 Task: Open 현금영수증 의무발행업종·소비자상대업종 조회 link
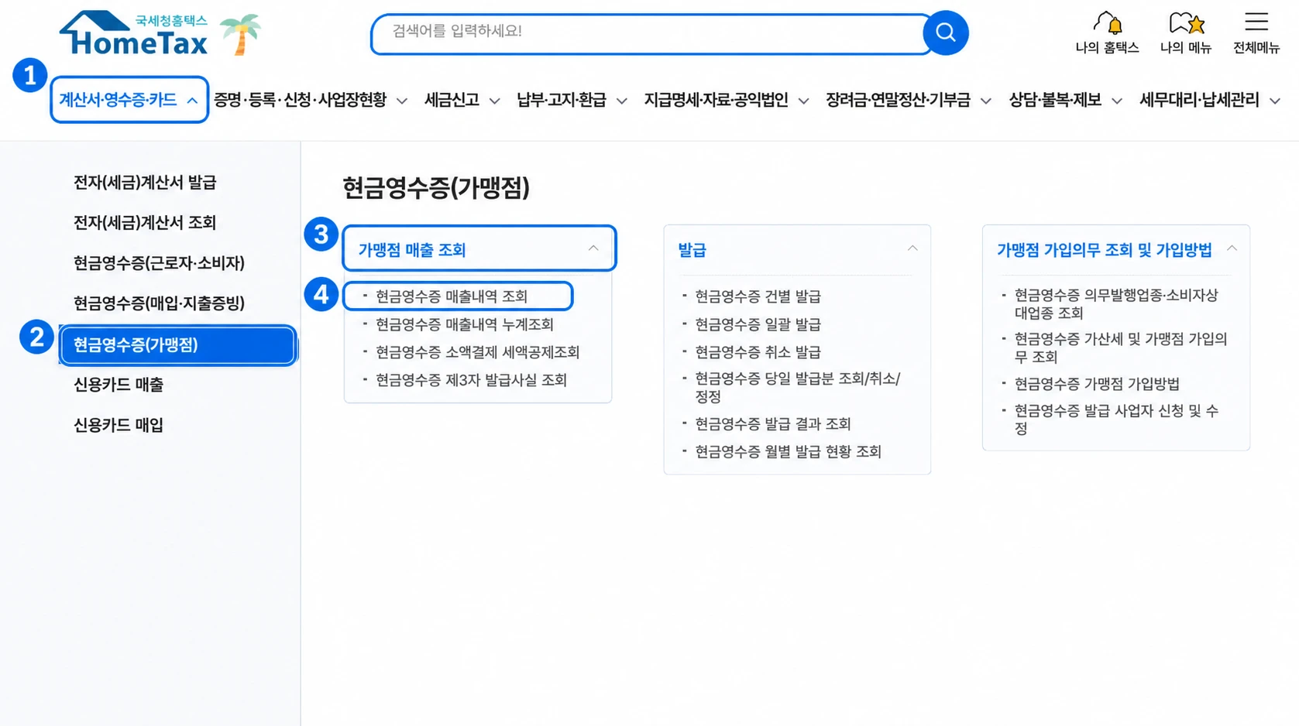(1116, 304)
